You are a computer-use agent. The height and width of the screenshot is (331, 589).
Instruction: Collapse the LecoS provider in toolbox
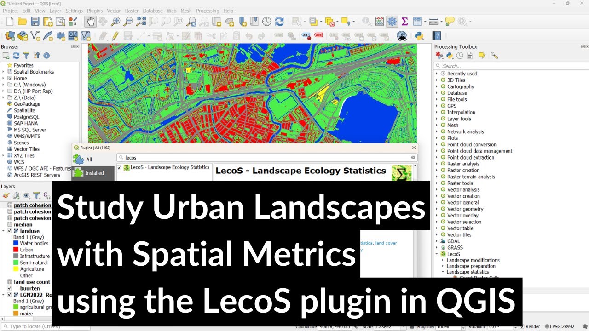pos(437,254)
